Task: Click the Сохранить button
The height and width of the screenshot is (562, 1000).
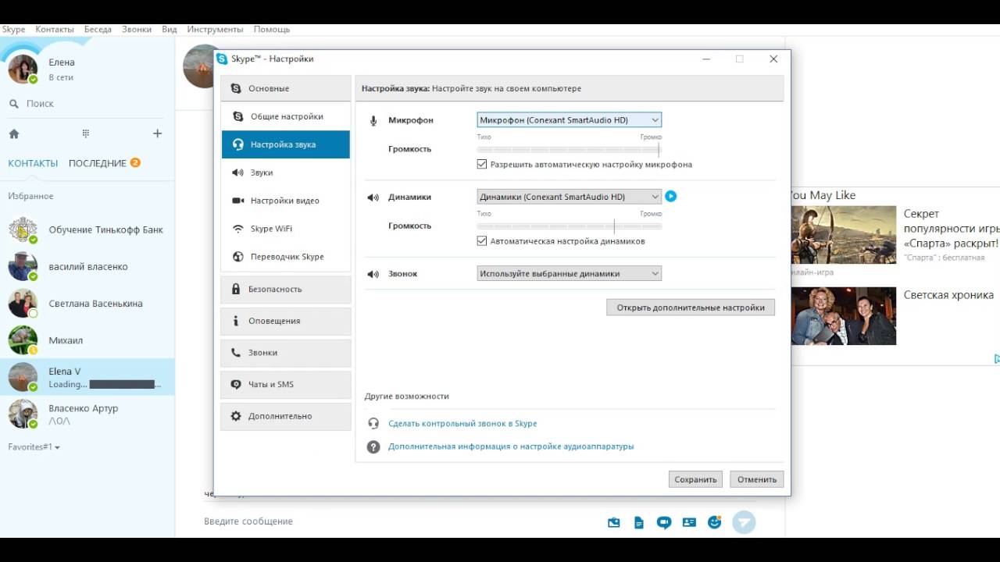Action: 695,479
